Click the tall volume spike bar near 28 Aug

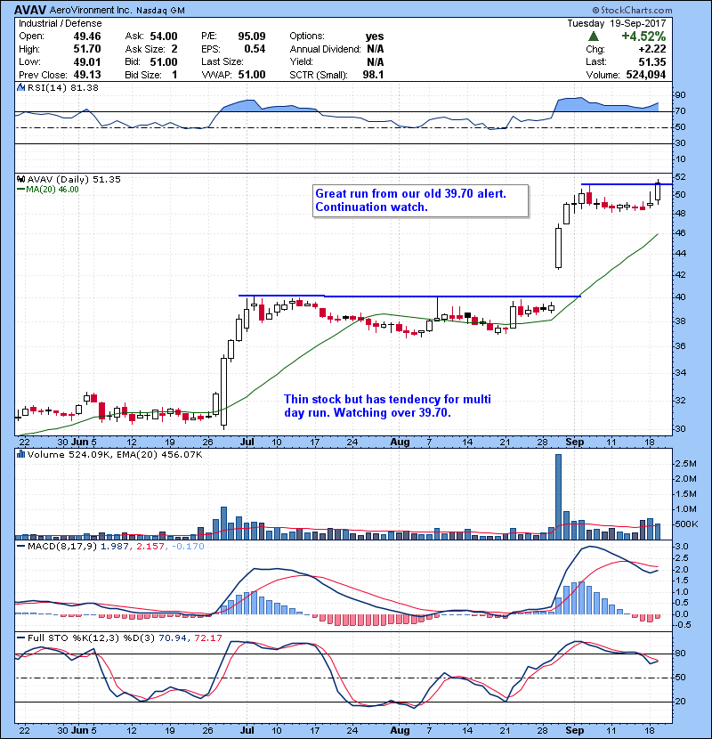pyautogui.click(x=558, y=497)
